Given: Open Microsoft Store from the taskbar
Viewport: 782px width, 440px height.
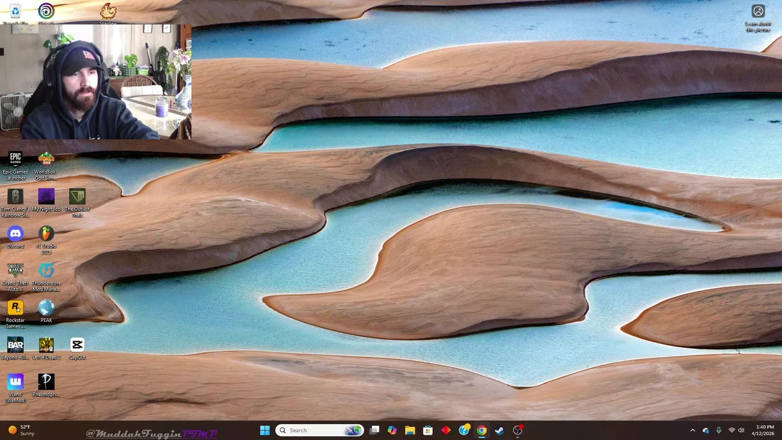Looking at the screenshot, I should [428, 430].
